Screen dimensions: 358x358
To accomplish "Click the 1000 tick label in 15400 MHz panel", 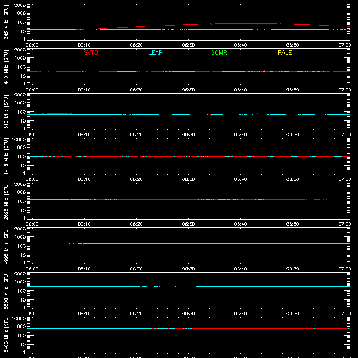I will (x=20, y=327).
